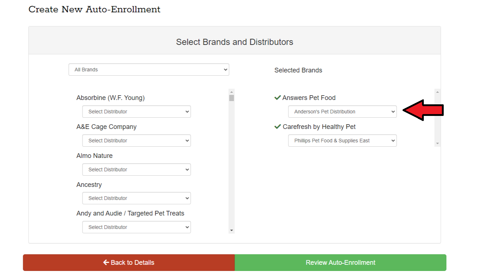Choose a distributor for Almo Nature
The height and width of the screenshot is (280, 477).
click(x=136, y=170)
